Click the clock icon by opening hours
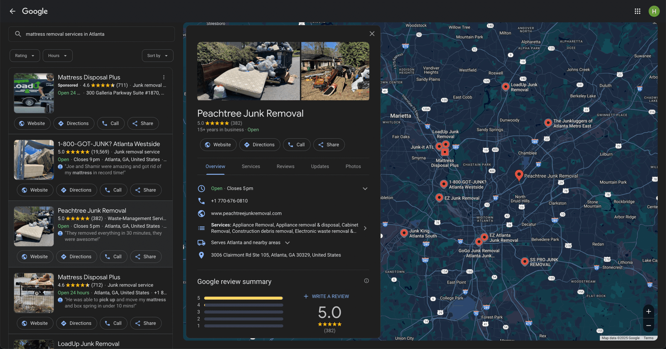The image size is (666, 349). click(201, 188)
